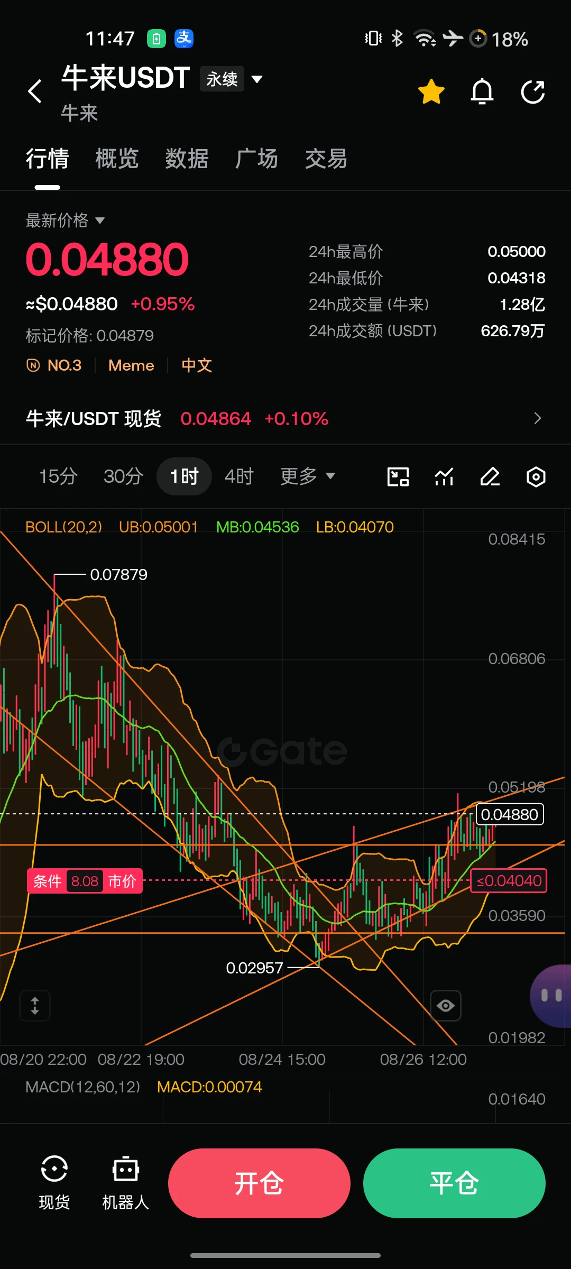Image resolution: width=571 pixels, height=1269 pixels.
Task: Tap the red 开仓 open position button
Action: click(x=259, y=1183)
